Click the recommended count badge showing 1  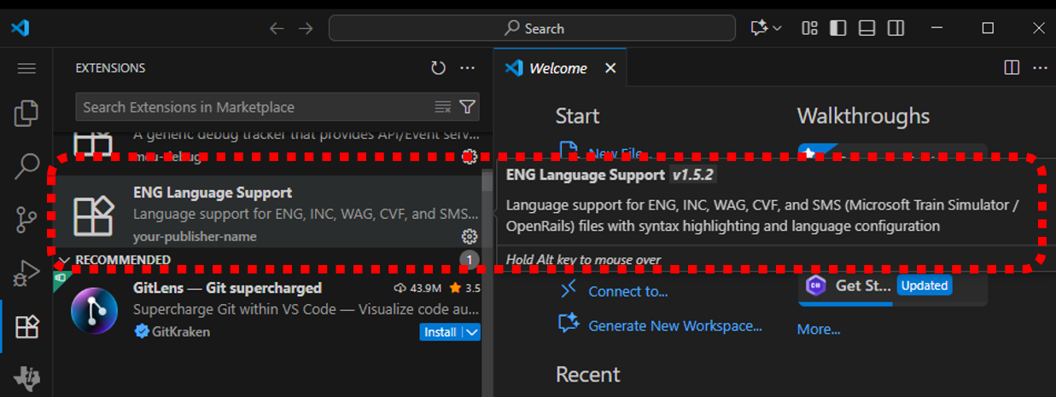[x=470, y=259]
